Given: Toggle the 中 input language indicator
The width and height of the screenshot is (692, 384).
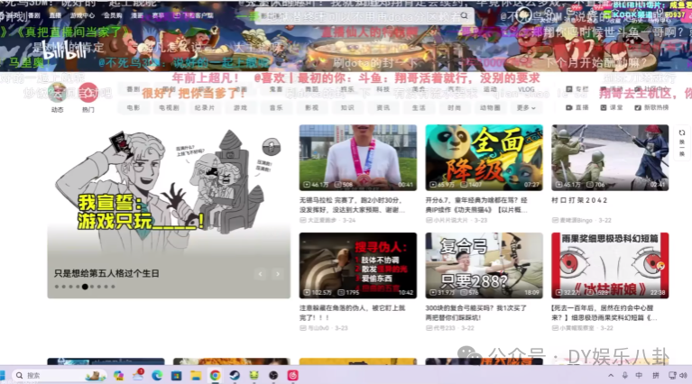Looking at the screenshot, I should [x=639, y=375].
